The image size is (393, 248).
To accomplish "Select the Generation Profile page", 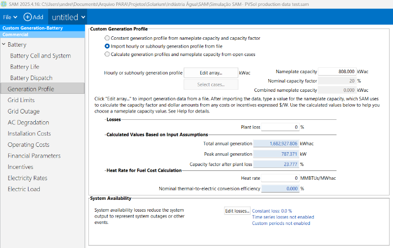I will click(x=42, y=89).
